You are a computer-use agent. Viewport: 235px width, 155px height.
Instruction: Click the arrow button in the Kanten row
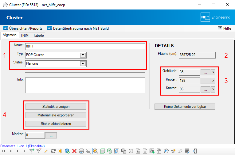coord(213,89)
